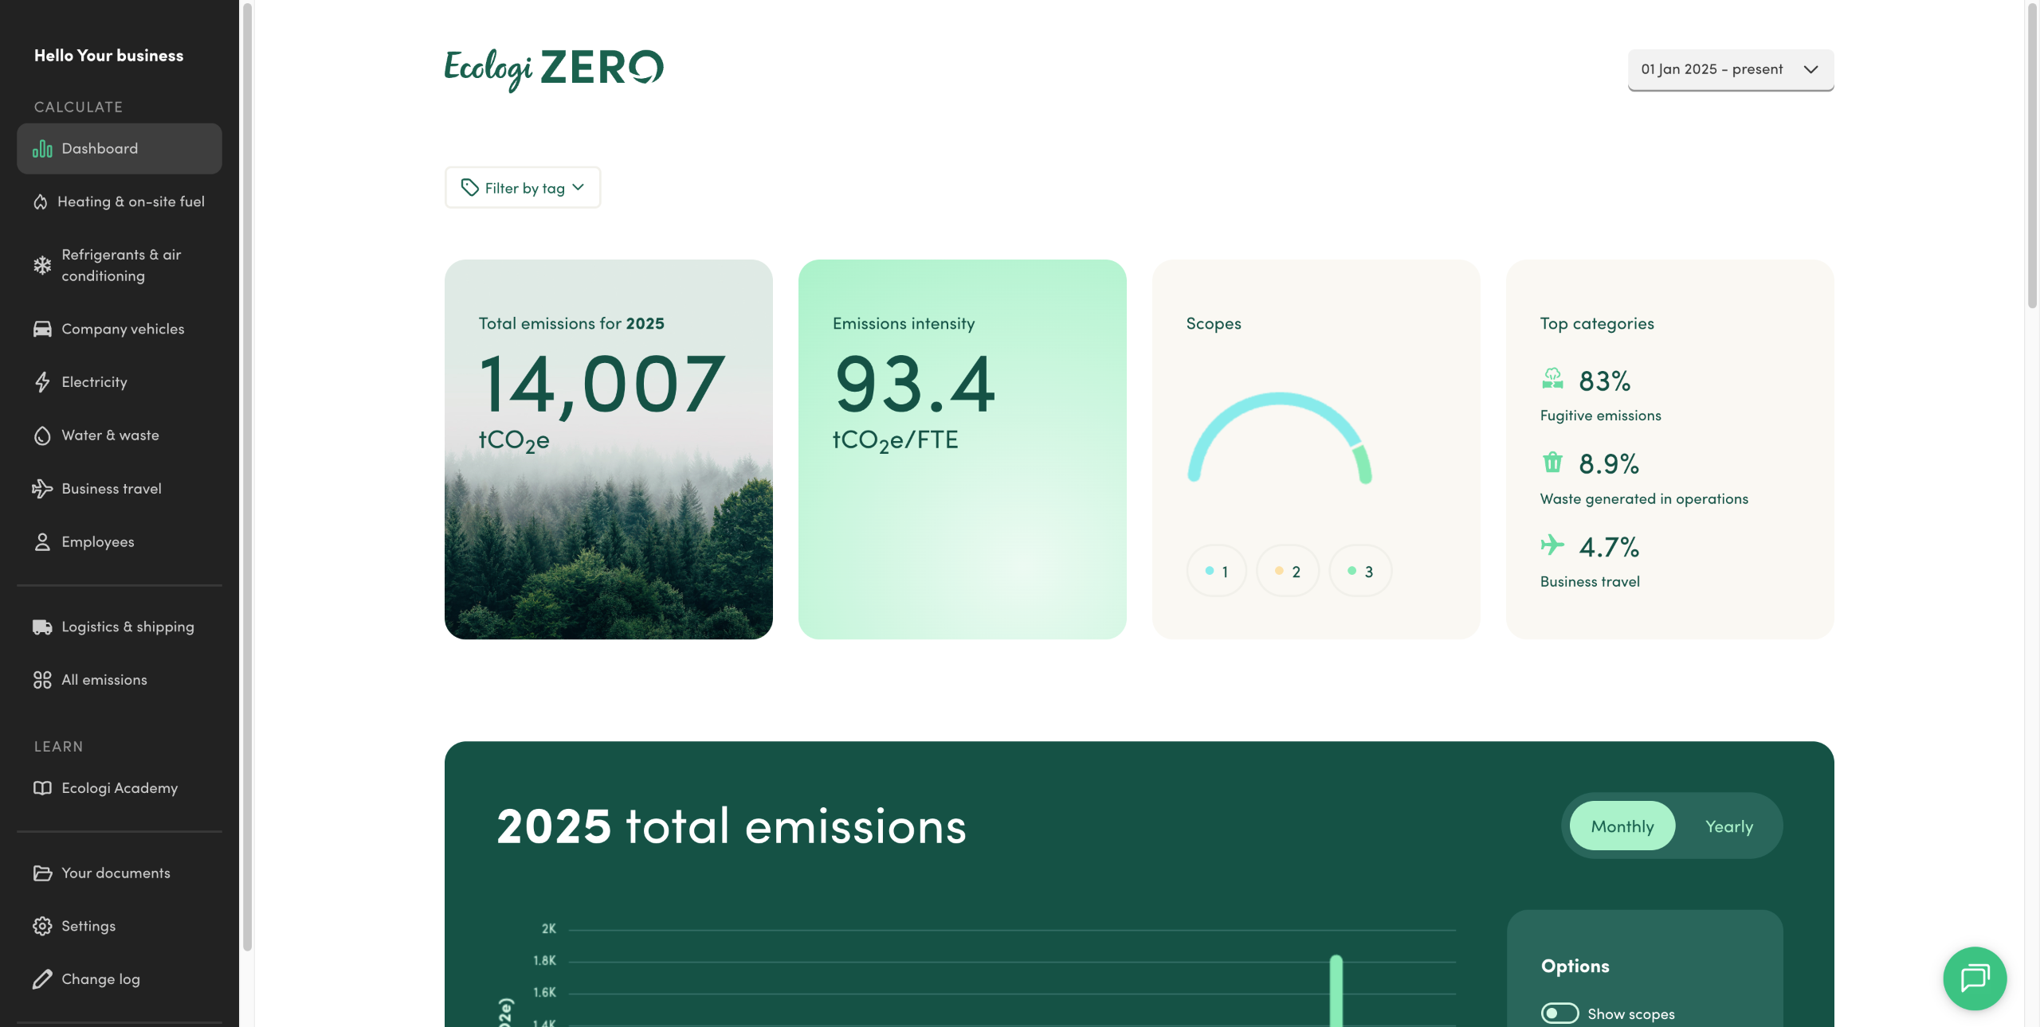Click the lightning bolt Electricity icon
2040x1027 pixels.
tap(42, 382)
